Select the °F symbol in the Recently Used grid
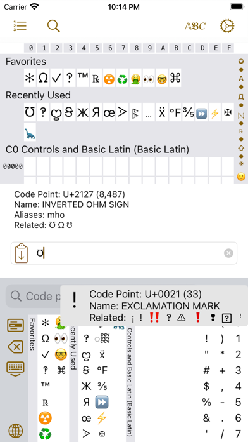Image resolution: width=248 pixels, height=442 pixels. coord(175,113)
